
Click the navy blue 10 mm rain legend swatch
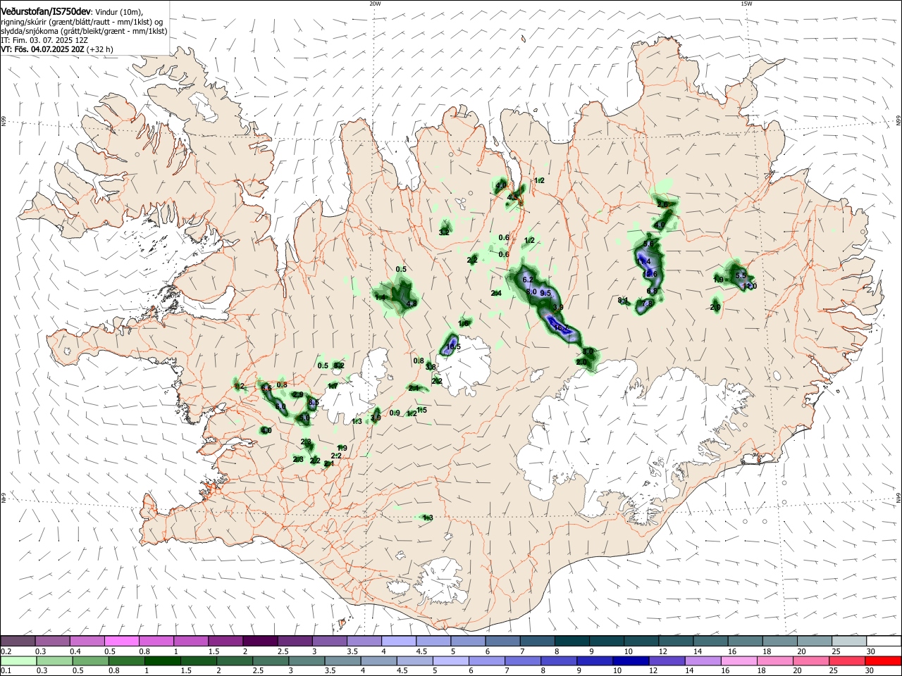click(629, 661)
